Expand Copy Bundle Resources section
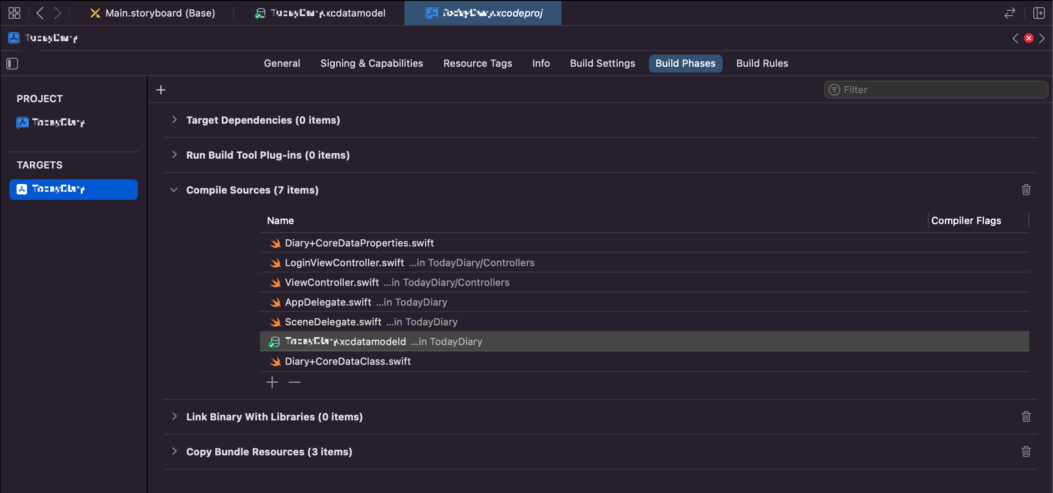1053x493 pixels. tap(175, 452)
